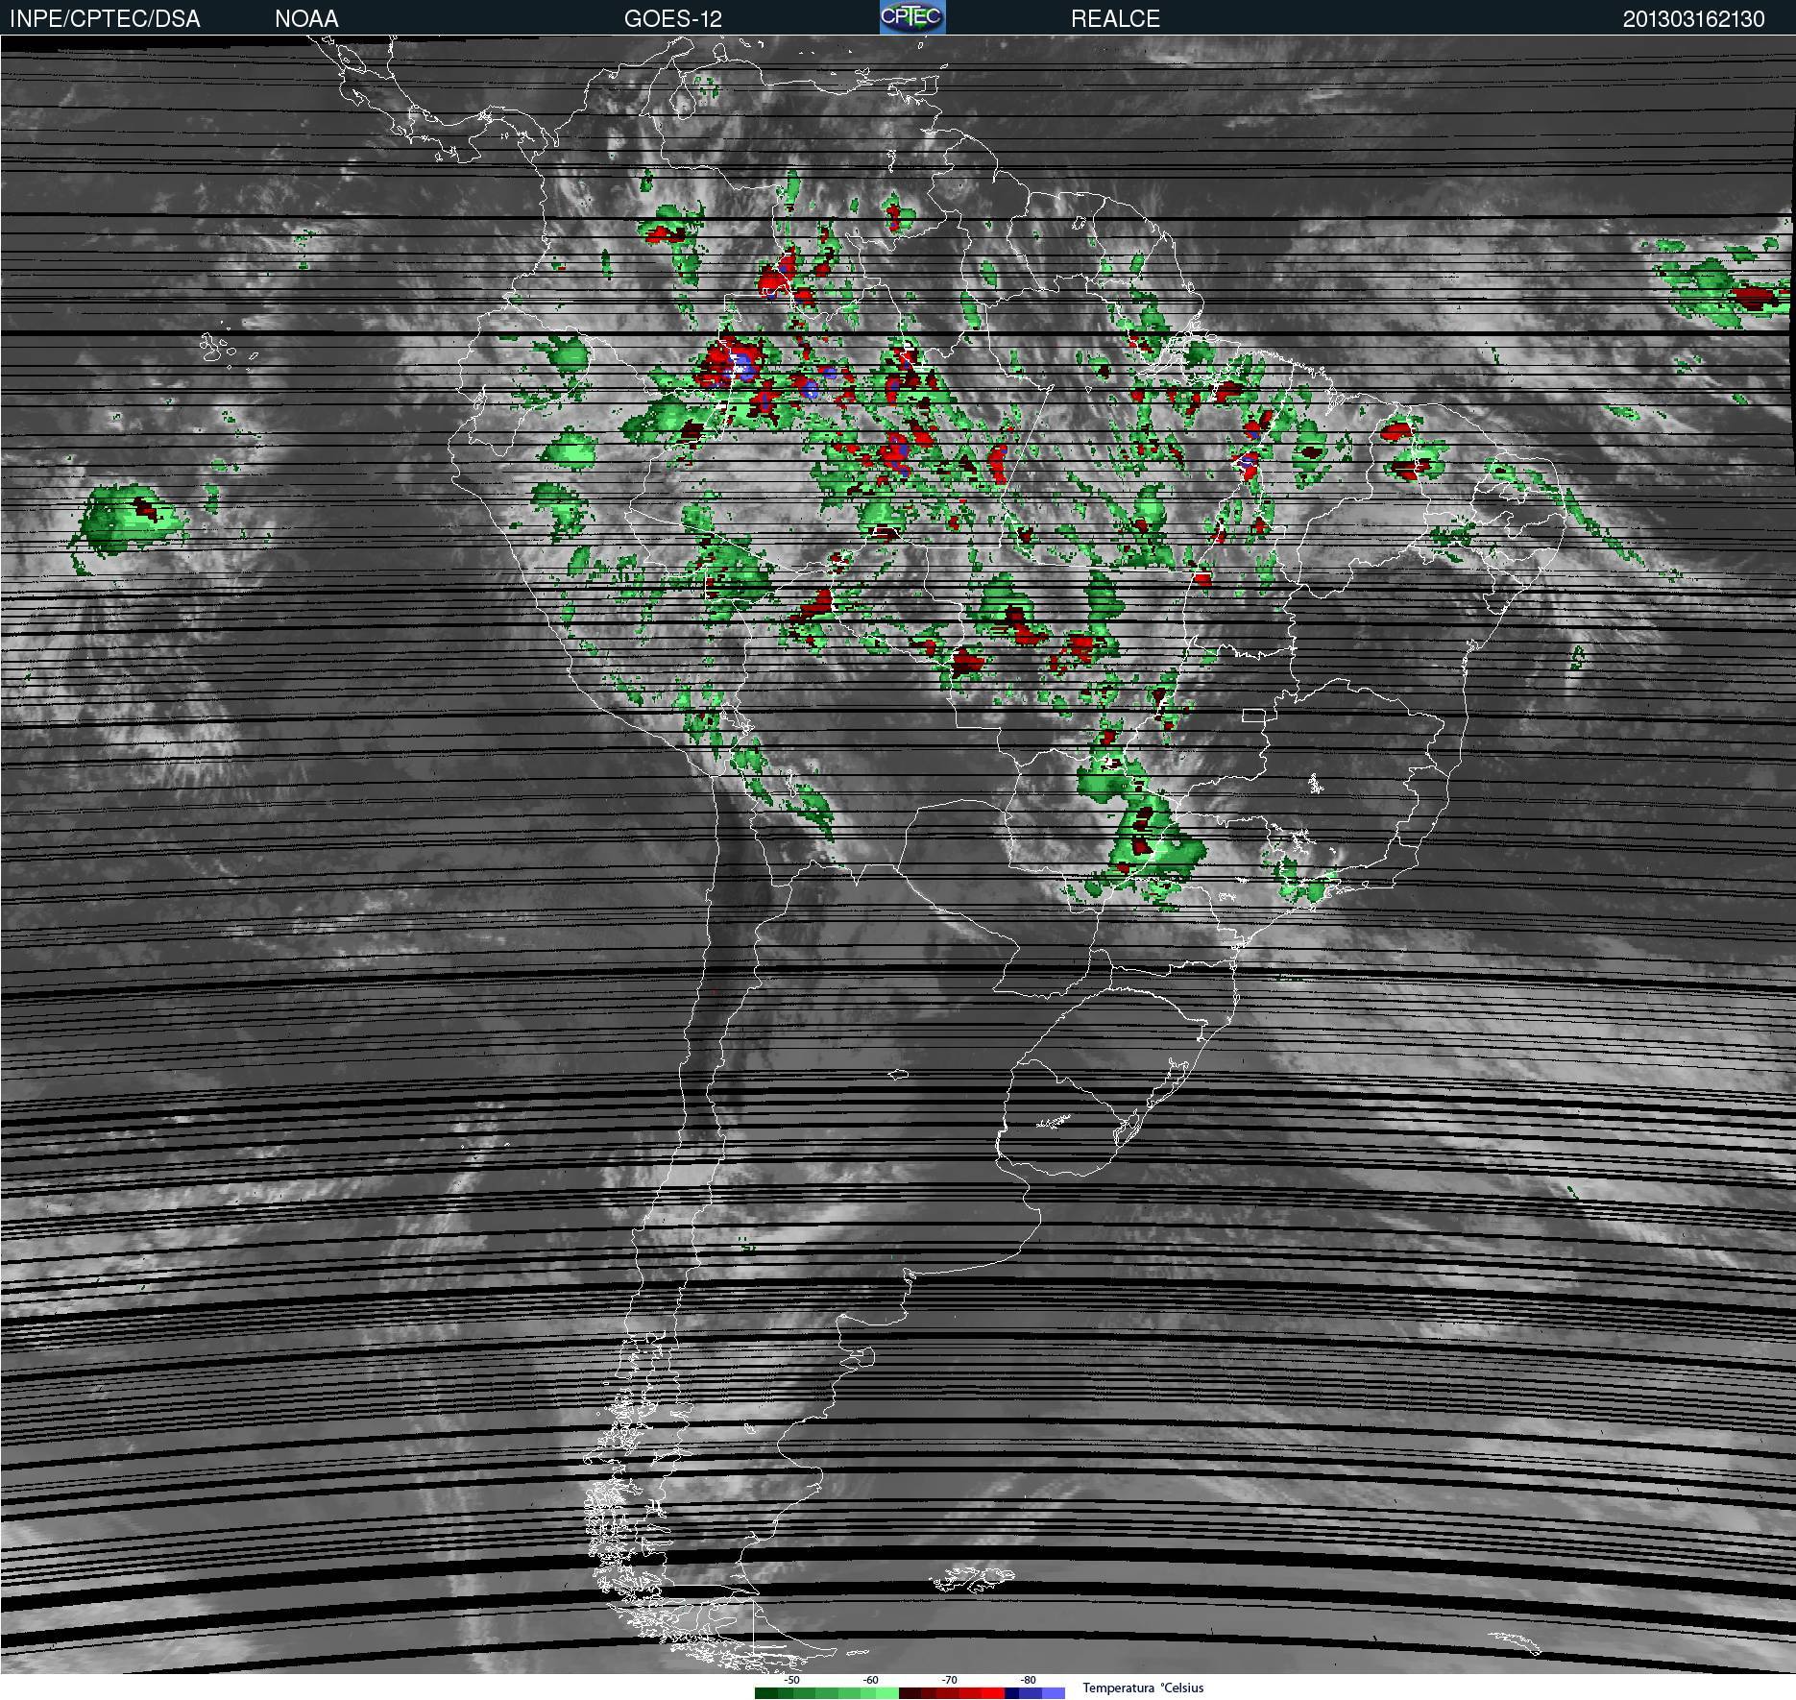Click the 201303162130 timestamp
The height and width of the screenshot is (1700, 1796).
1693,19
